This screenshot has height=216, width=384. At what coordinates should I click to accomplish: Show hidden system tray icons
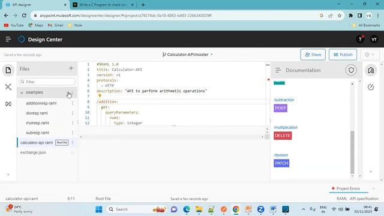[304, 209]
